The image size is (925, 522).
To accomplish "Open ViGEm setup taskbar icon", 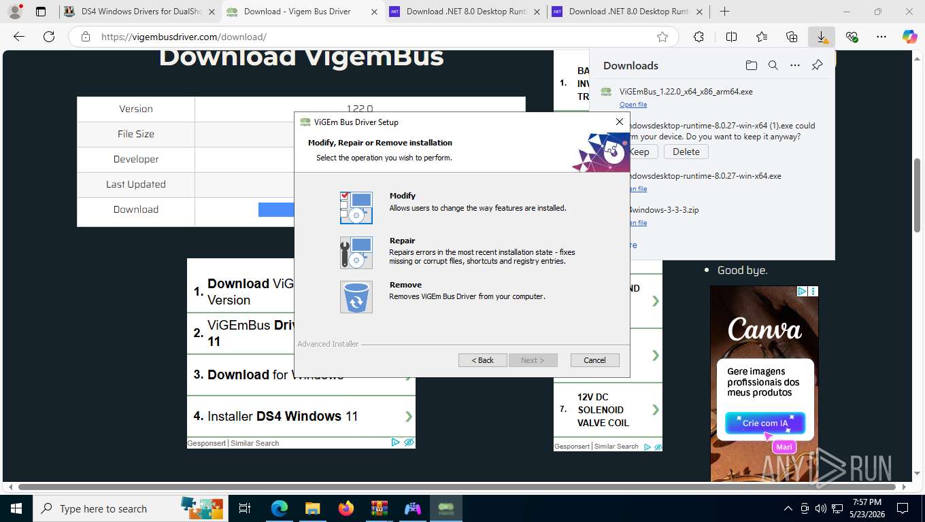I will tap(445, 508).
